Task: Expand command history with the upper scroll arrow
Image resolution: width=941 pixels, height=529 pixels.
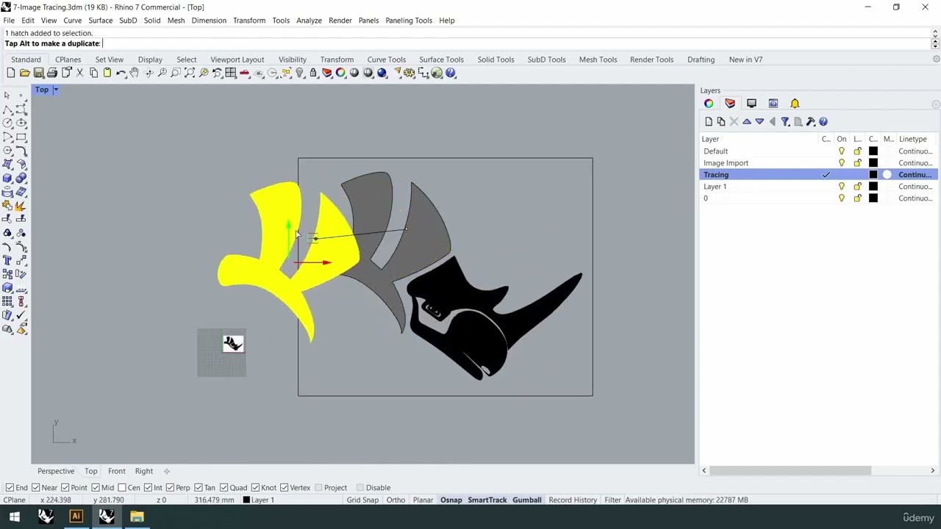Action: coord(936,33)
